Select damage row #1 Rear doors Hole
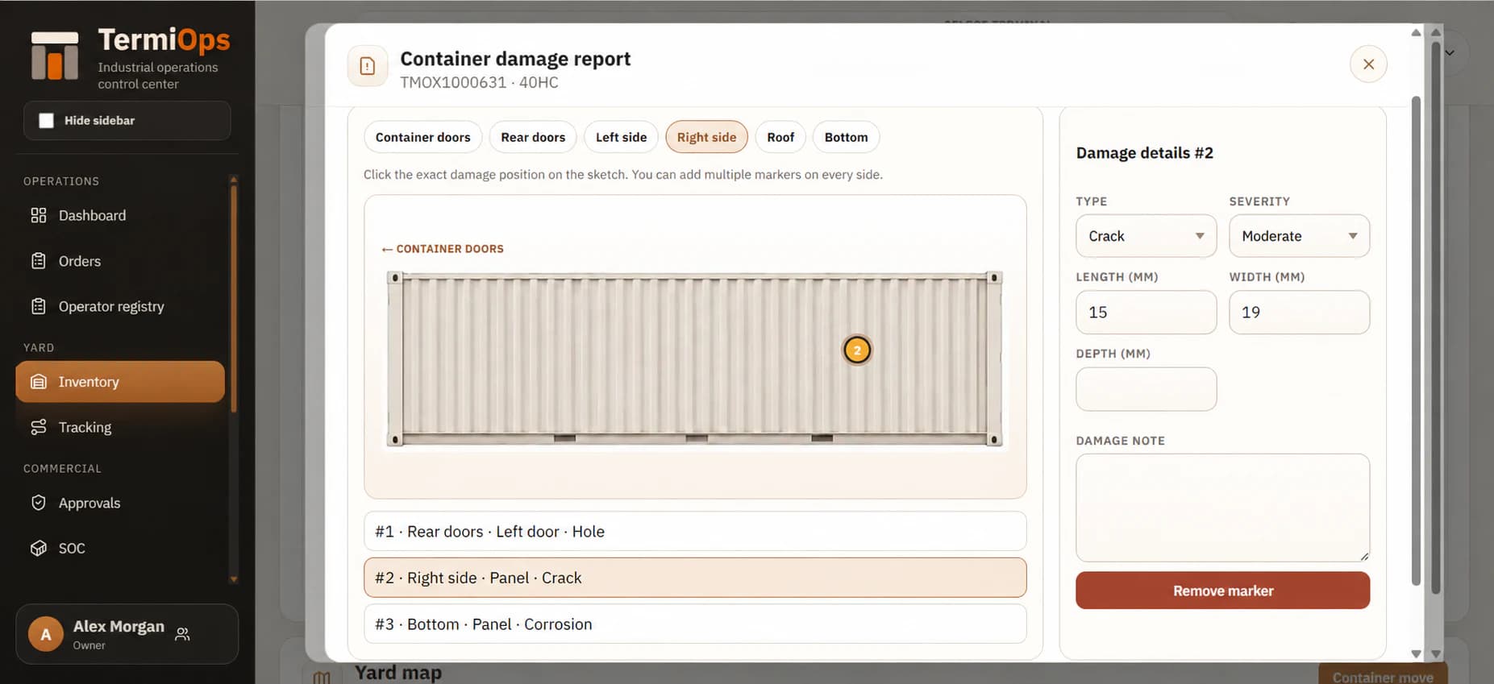 tap(695, 532)
